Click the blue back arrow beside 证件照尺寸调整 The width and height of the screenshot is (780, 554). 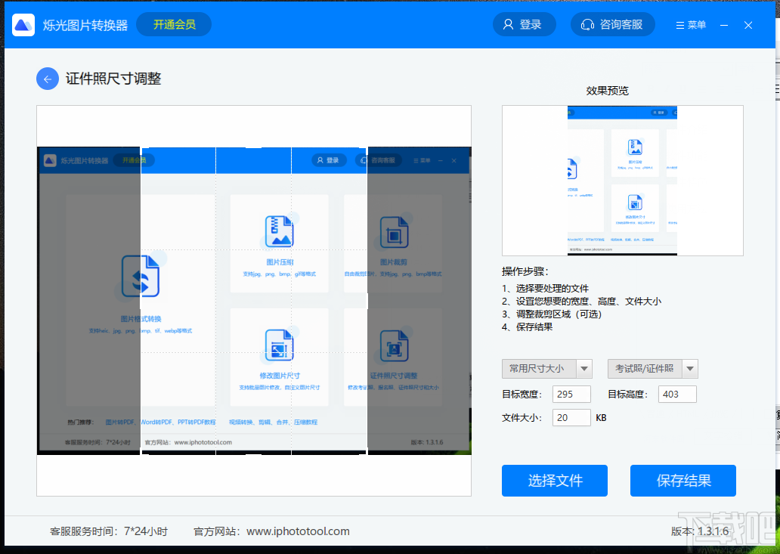point(48,79)
